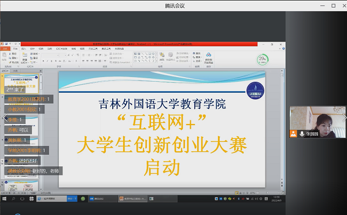Toggle bold formatting in the font group
This screenshot has height=215, width=347.
coord(43,61)
